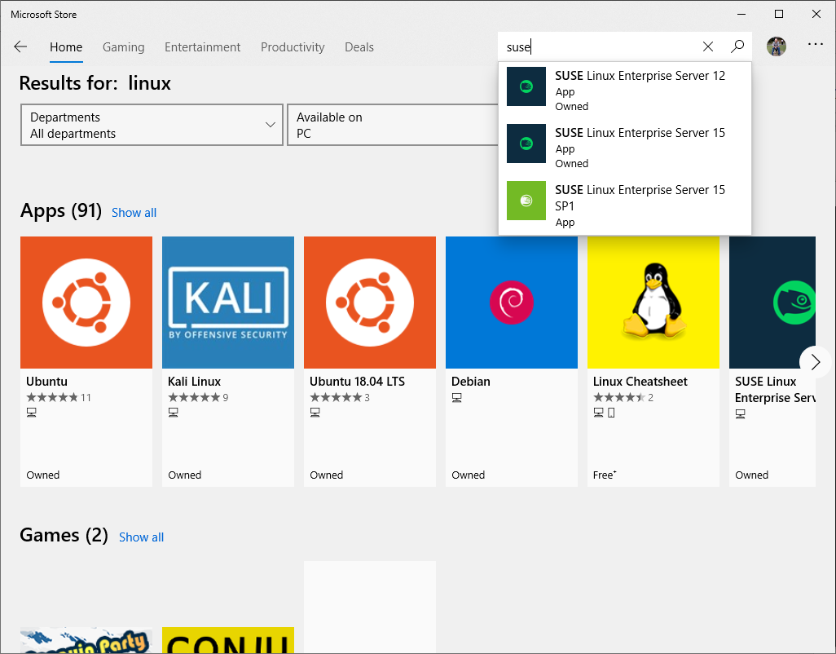Click PC device icon under Ubuntu 18.04 LTS
Screen dimensions: 836x654
[315, 413]
